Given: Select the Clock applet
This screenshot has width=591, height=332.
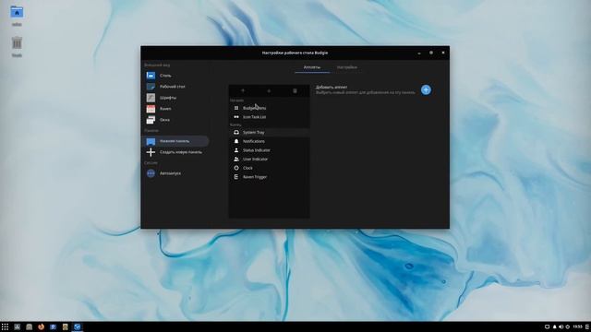Looking at the screenshot, I should click(x=269, y=168).
